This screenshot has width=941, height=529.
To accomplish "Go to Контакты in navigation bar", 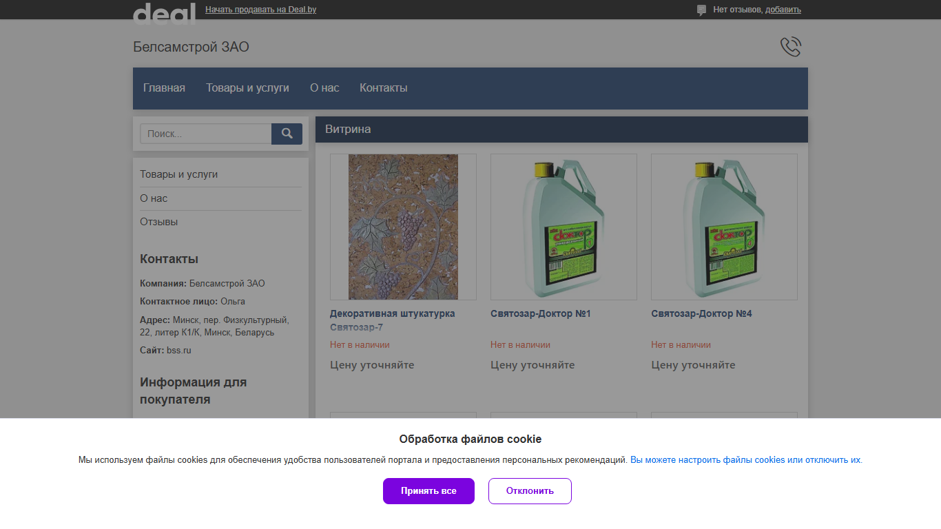I will click(384, 88).
